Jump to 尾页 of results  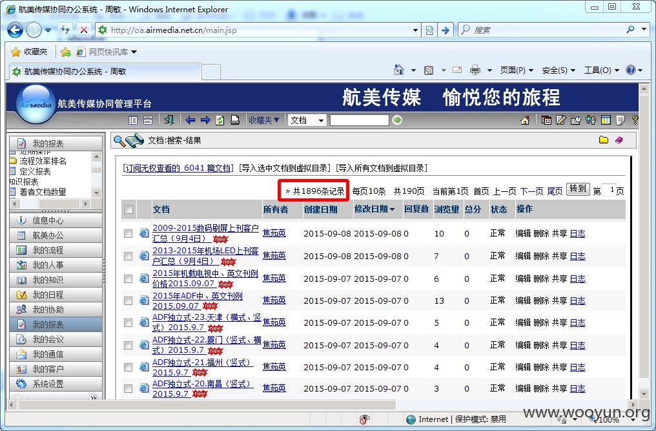pyautogui.click(x=555, y=191)
